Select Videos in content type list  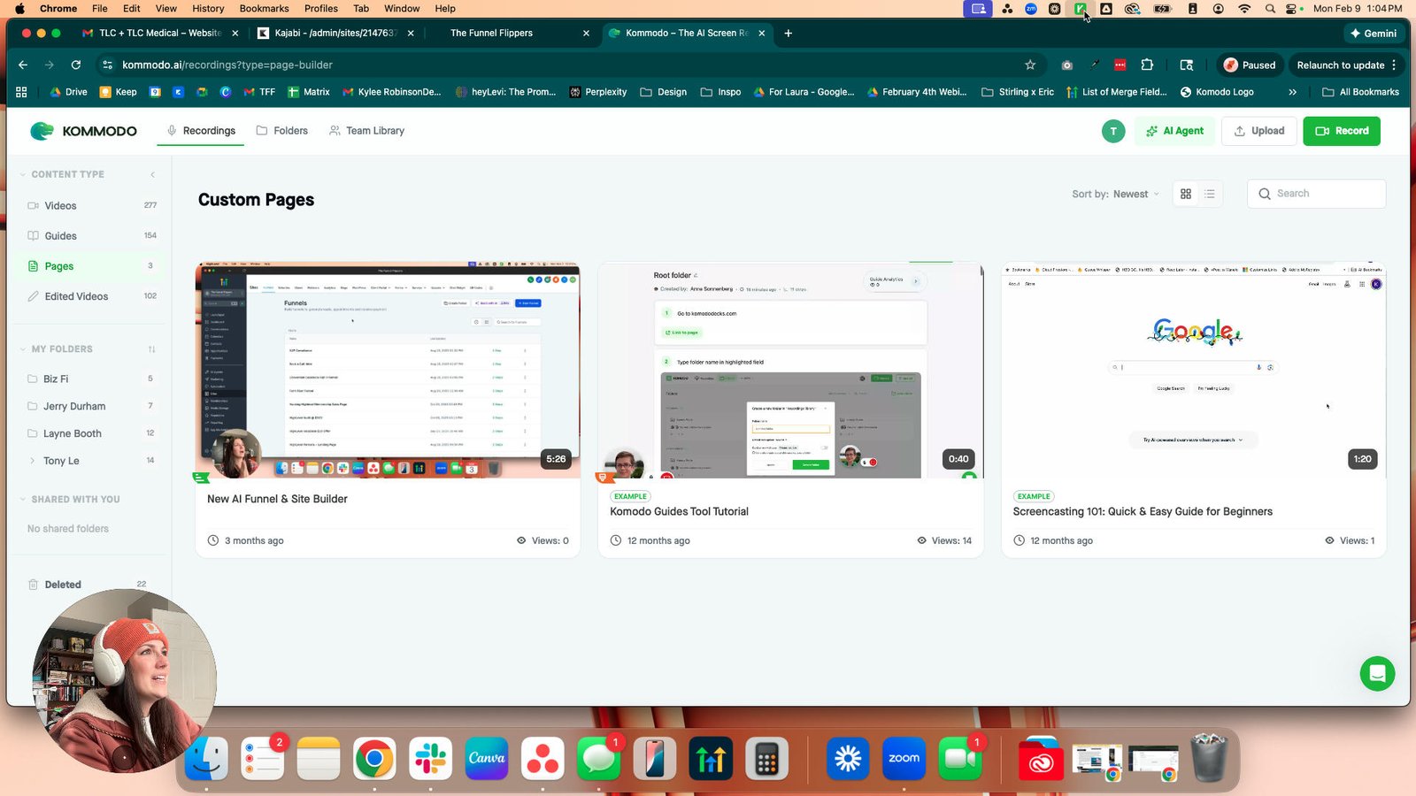(x=92, y=205)
